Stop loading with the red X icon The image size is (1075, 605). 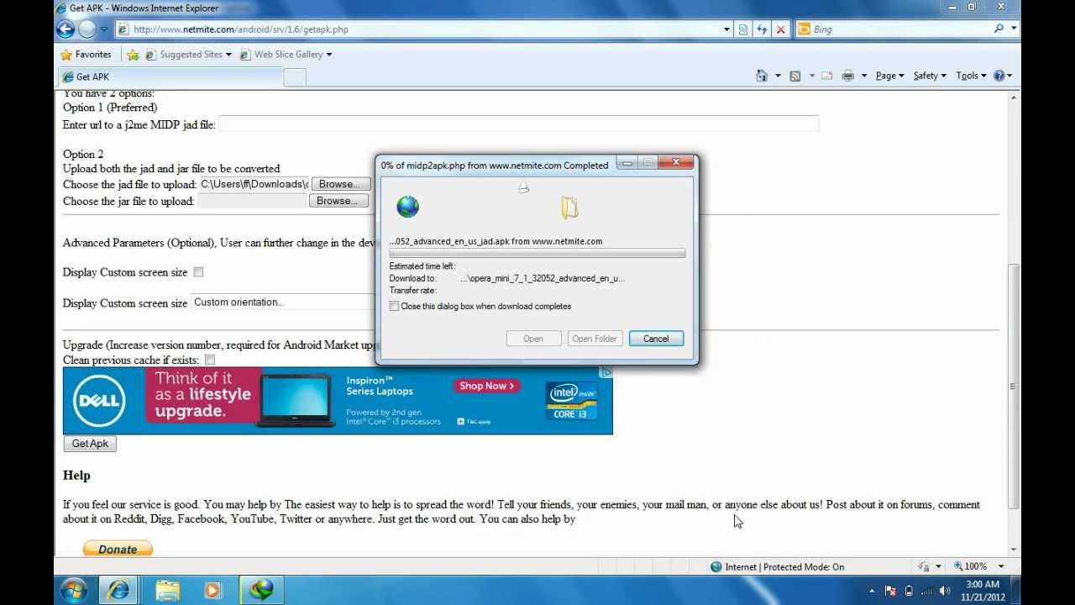pos(780,29)
